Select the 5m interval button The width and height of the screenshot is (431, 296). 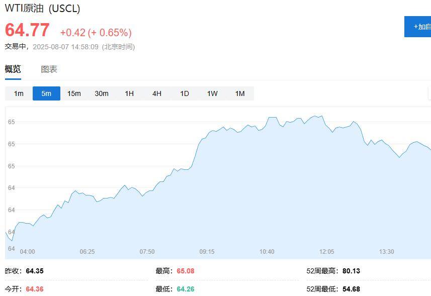[46, 93]
